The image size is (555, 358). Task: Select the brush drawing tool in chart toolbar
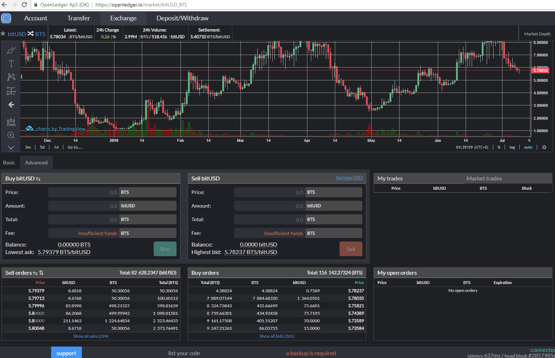pyautogui.click(x=11, y=50)
